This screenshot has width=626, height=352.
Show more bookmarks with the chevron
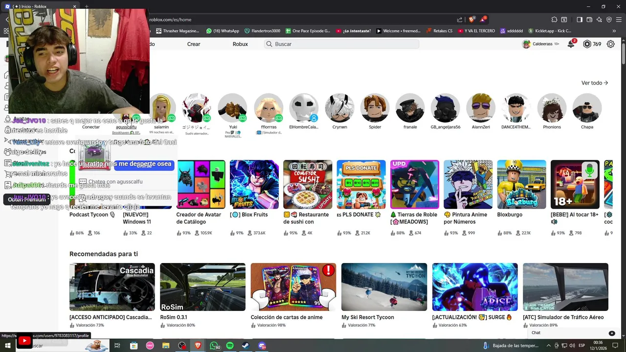[x=614, y=31]
